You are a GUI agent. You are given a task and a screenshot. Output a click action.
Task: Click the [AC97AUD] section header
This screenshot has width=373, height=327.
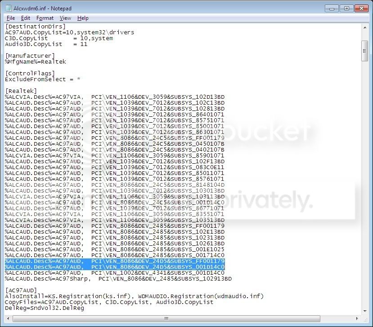tap(21, 290)
